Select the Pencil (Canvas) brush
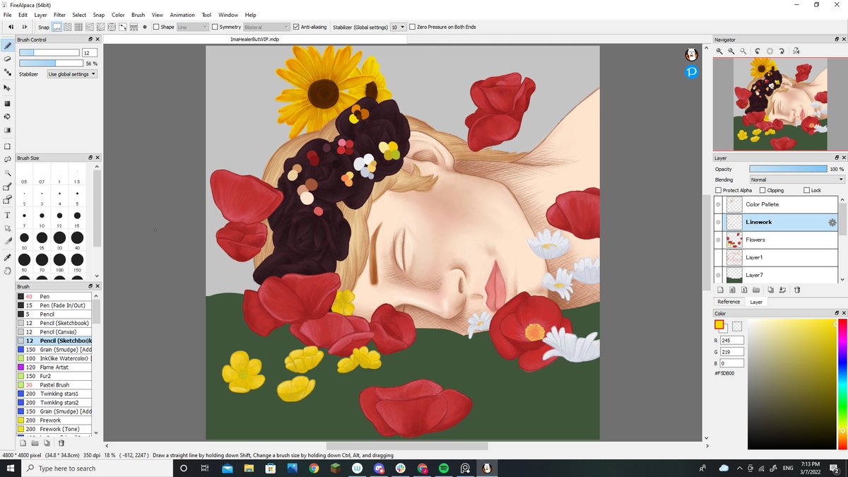 click(x=54, y=332)
